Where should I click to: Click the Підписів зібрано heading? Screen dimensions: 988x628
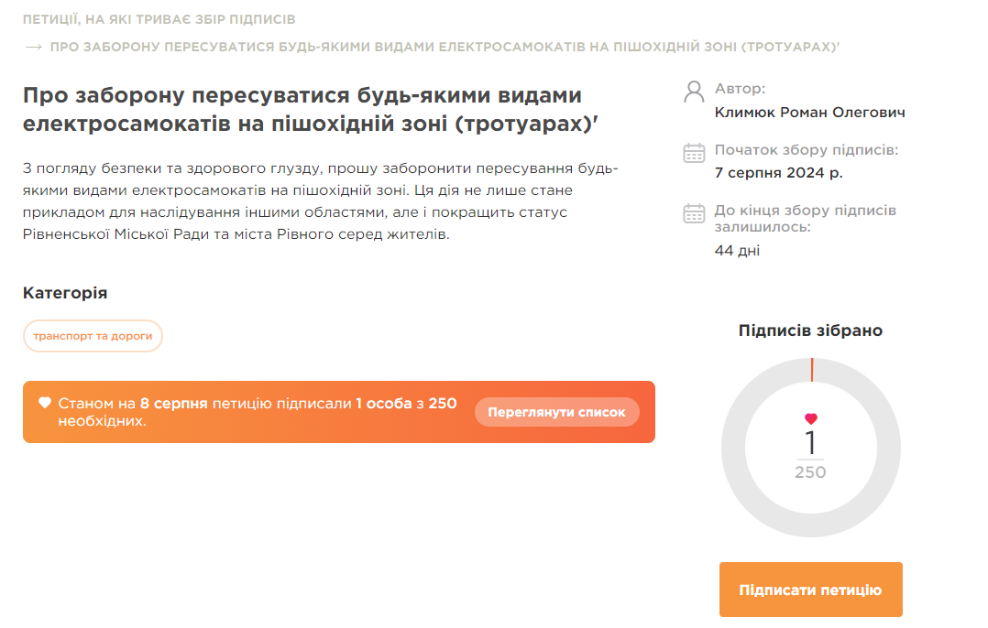pos(810,330)
